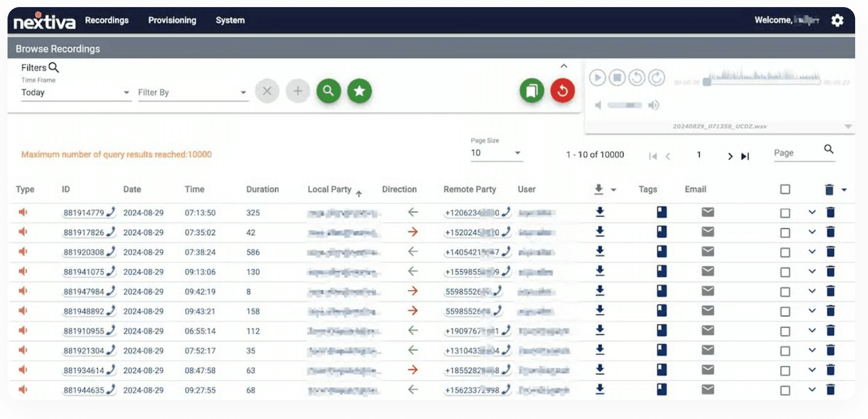
Task: Switch to the Provisioning menu
Action: [x=172, y=20]
